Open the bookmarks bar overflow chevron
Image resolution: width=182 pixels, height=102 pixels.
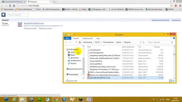click(180, 9)
